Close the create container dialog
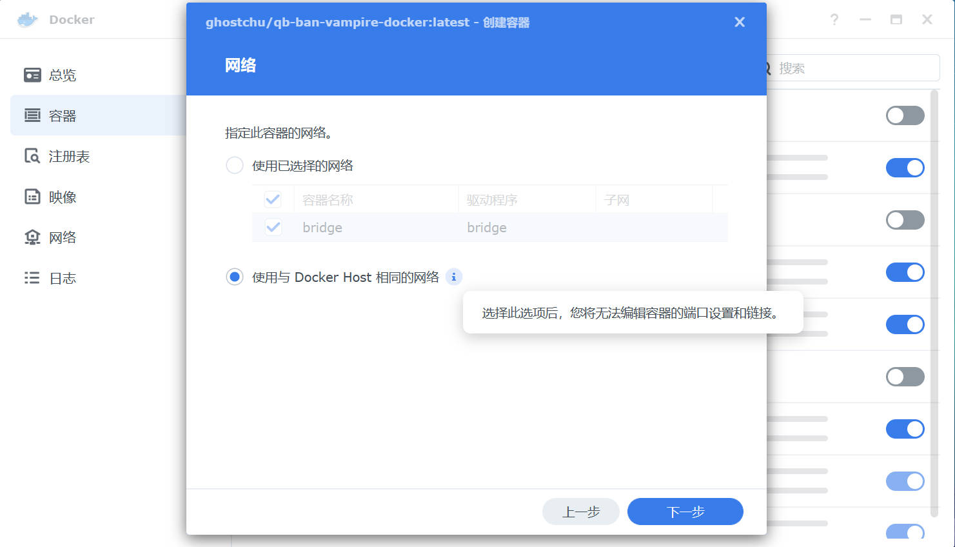Screen dimensions: 955x547 tap(740, 22)
